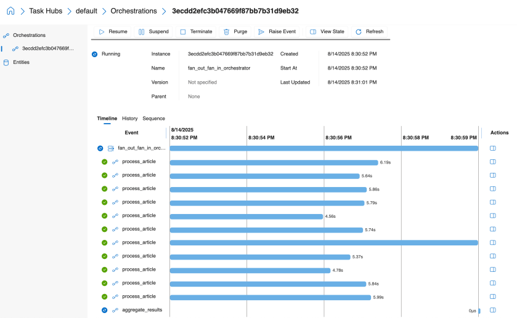Select the instance ID value 3ecdd2efc3b047669f87bb7b31d9eb32

click(x=230, y=54)
